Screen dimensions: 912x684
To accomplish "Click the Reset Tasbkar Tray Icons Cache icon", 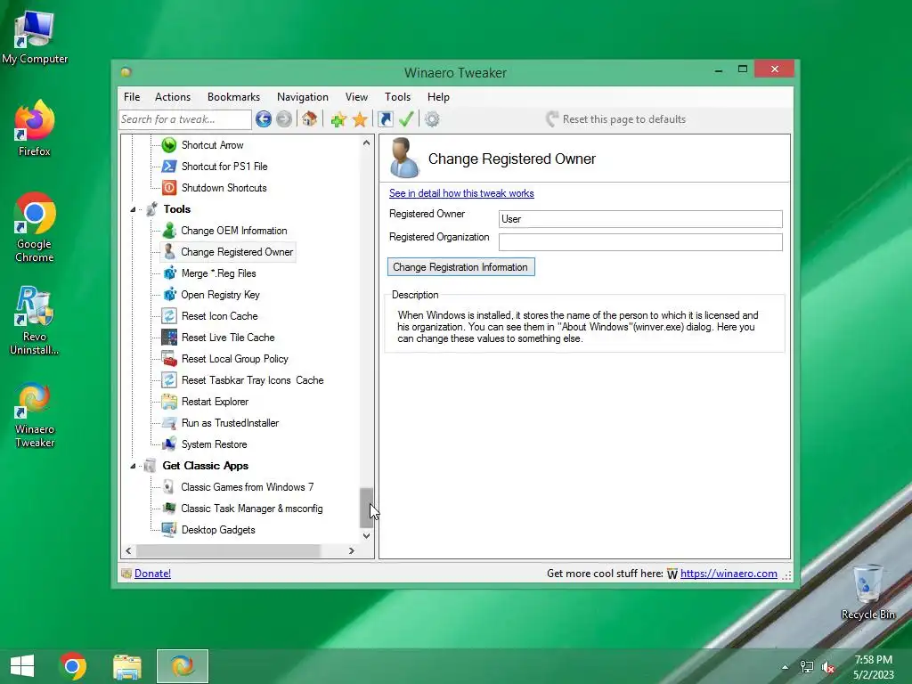I will (168, 379).
